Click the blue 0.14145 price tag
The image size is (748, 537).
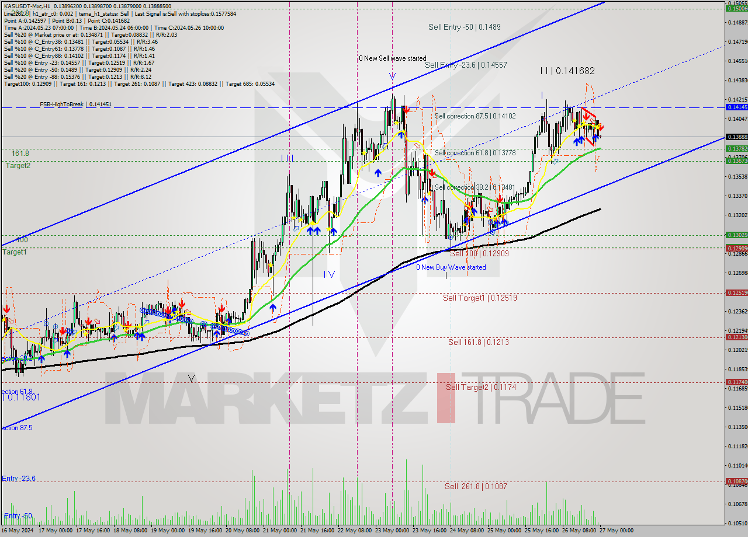pyautogui.click(x=736, y=107)
